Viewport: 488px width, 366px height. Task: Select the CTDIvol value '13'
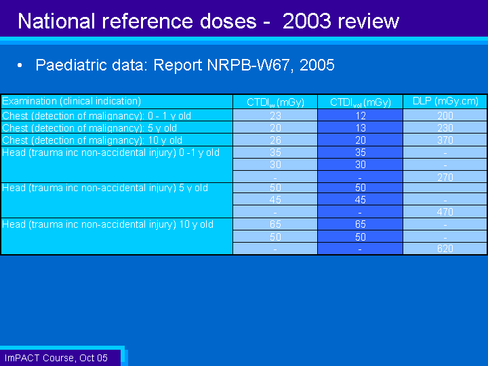click(361, 128)
